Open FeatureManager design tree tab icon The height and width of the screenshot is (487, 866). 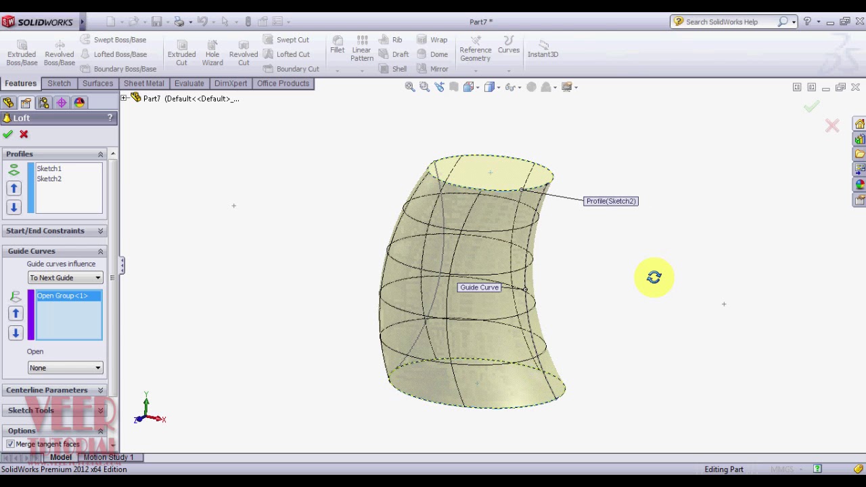click(8, 103)
